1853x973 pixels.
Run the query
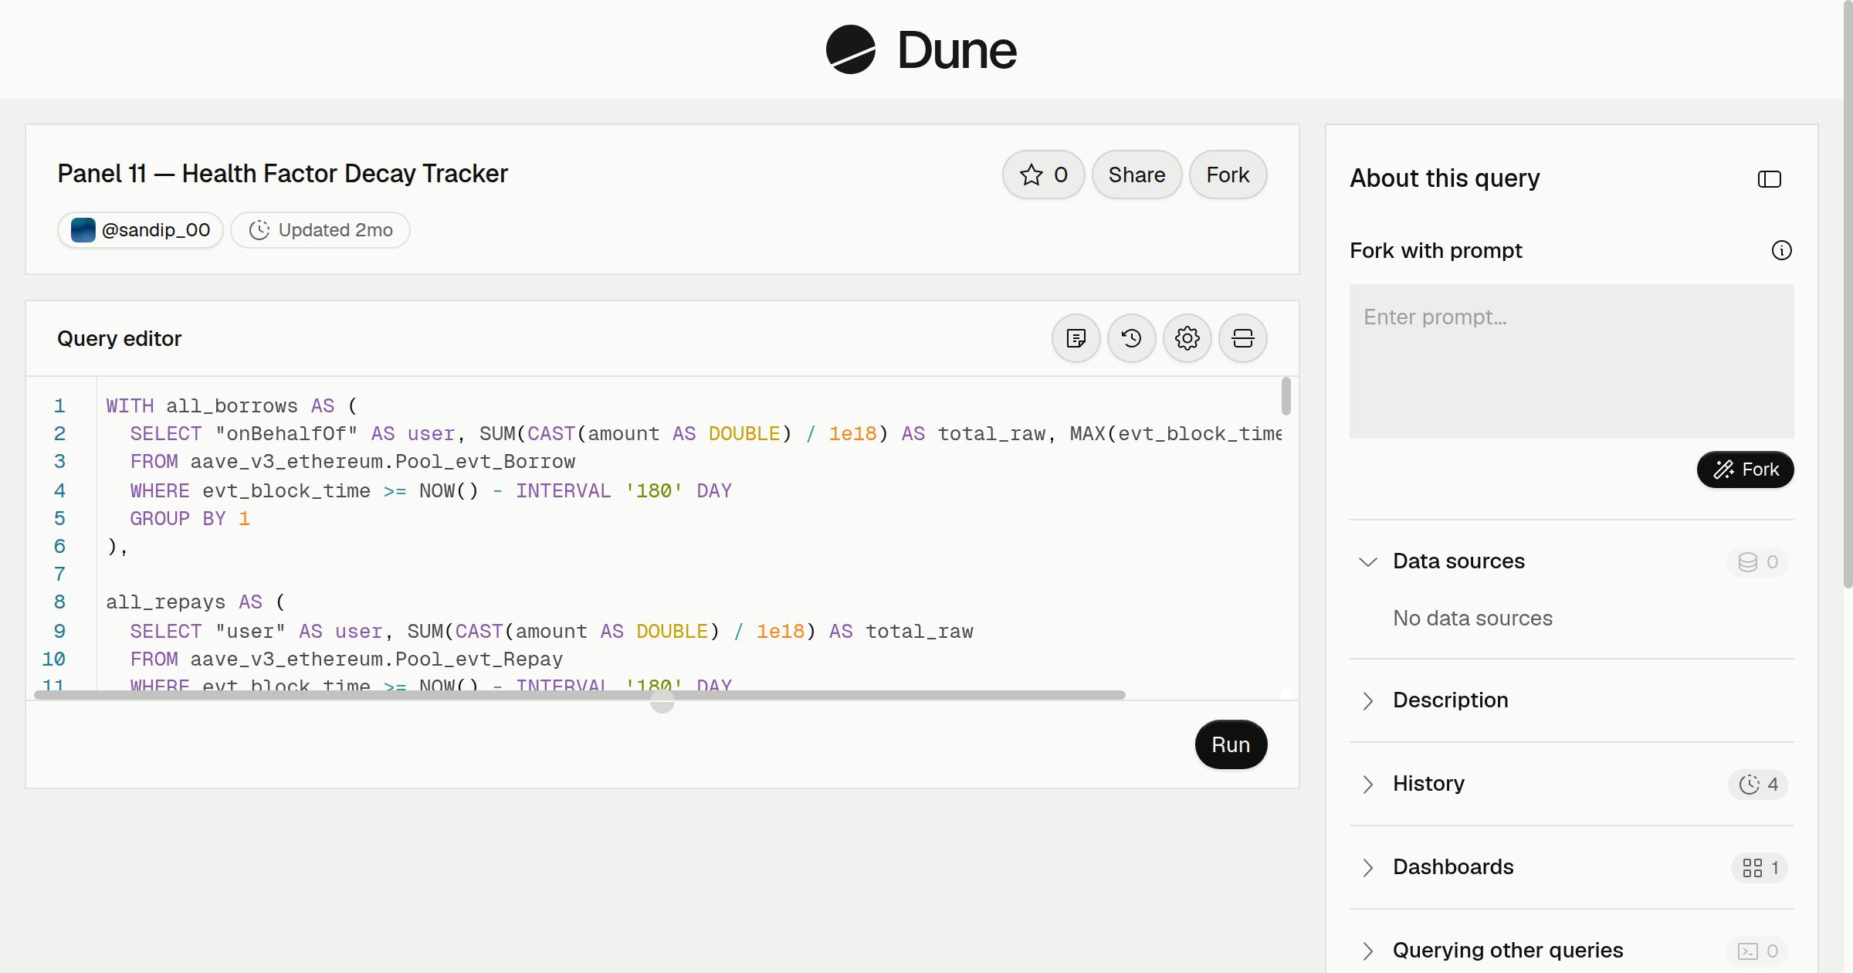tap(1231, 744)
